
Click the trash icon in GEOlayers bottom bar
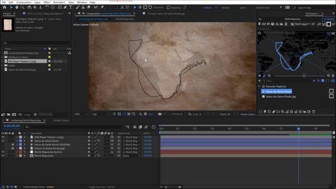pos(313,112)
